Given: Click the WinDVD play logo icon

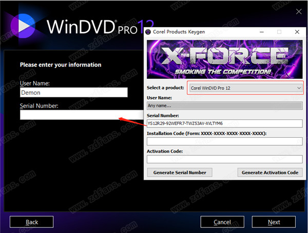Looking at the screenshot, I should tap(23, 26).
